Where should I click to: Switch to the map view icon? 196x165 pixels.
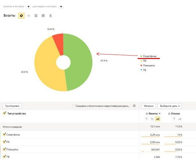coord(50,16)
